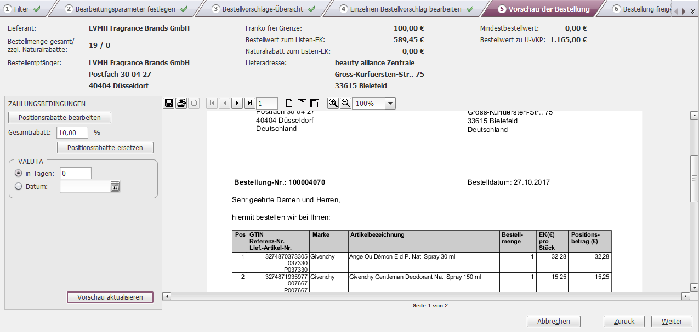Go to the first page of the report
The height and width of the screenshot is (332, 699).
212,103
